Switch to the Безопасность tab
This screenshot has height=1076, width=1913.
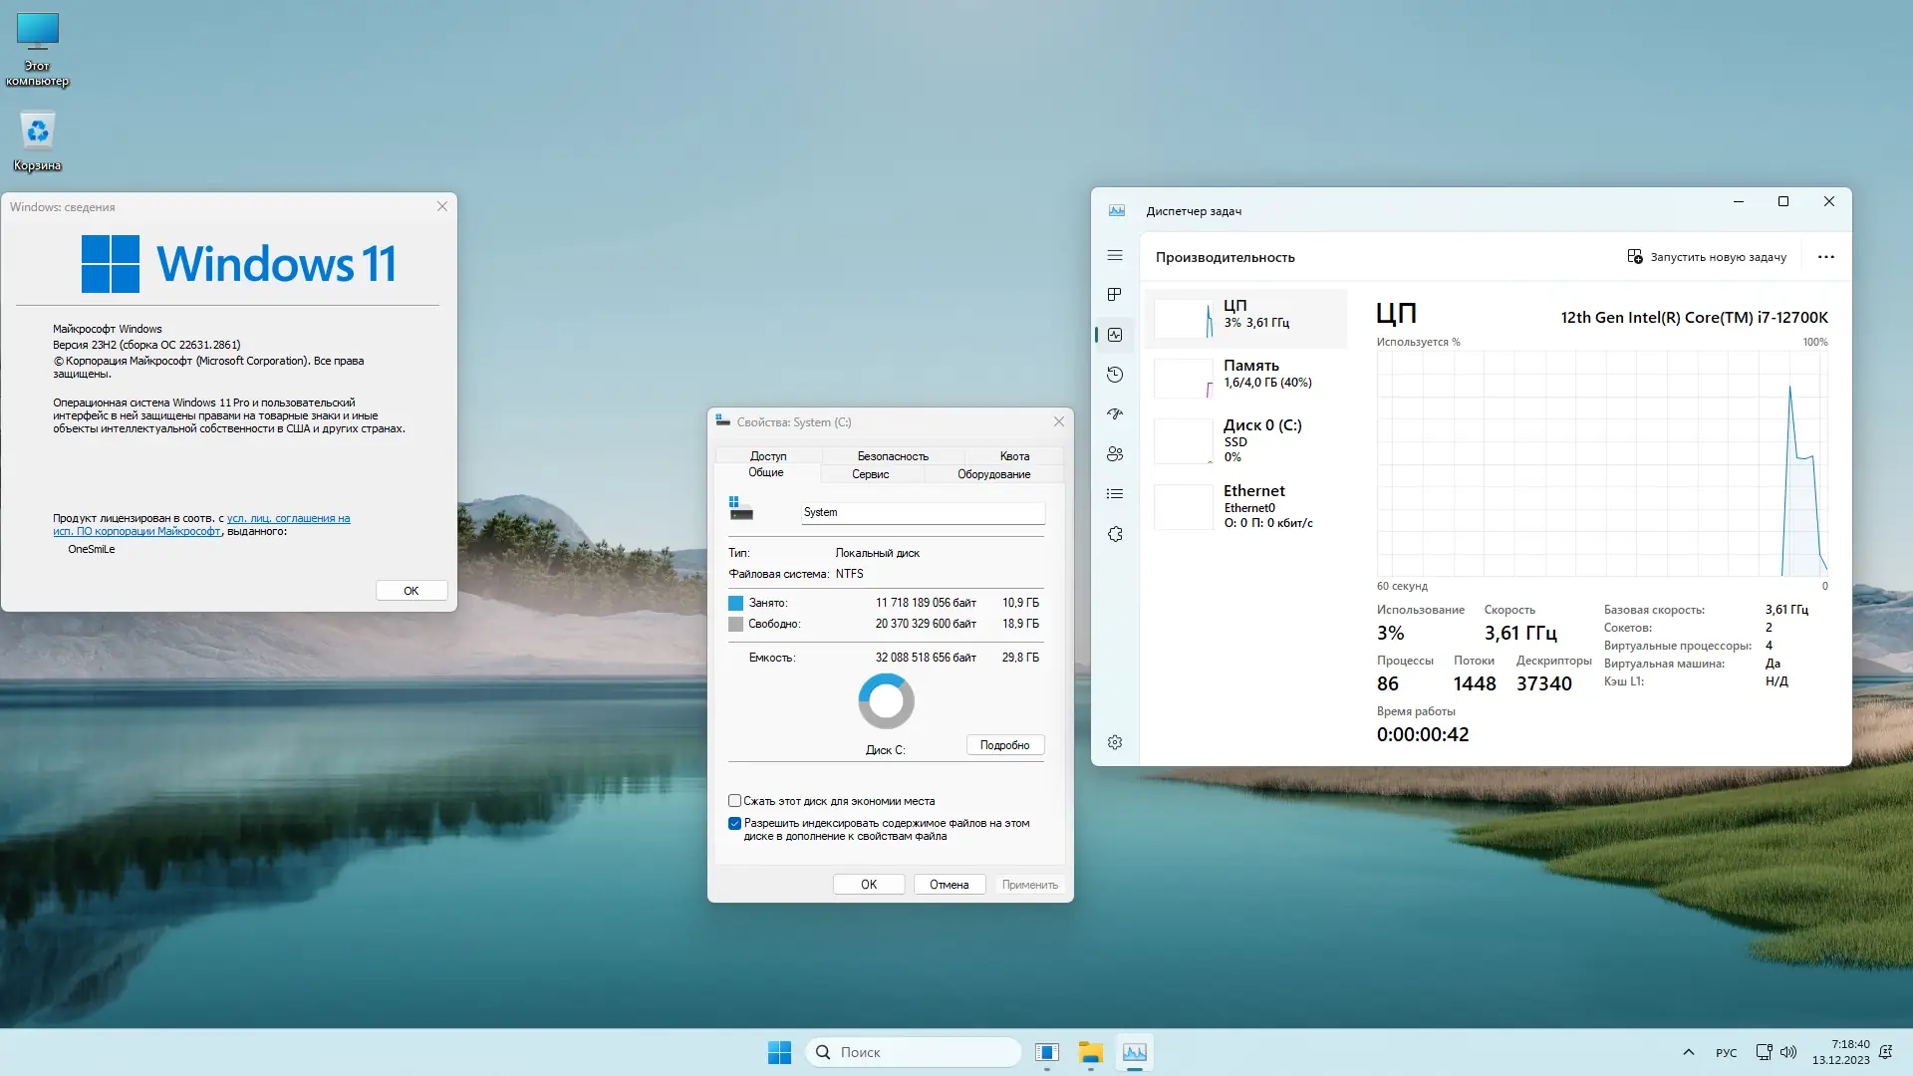892,456
